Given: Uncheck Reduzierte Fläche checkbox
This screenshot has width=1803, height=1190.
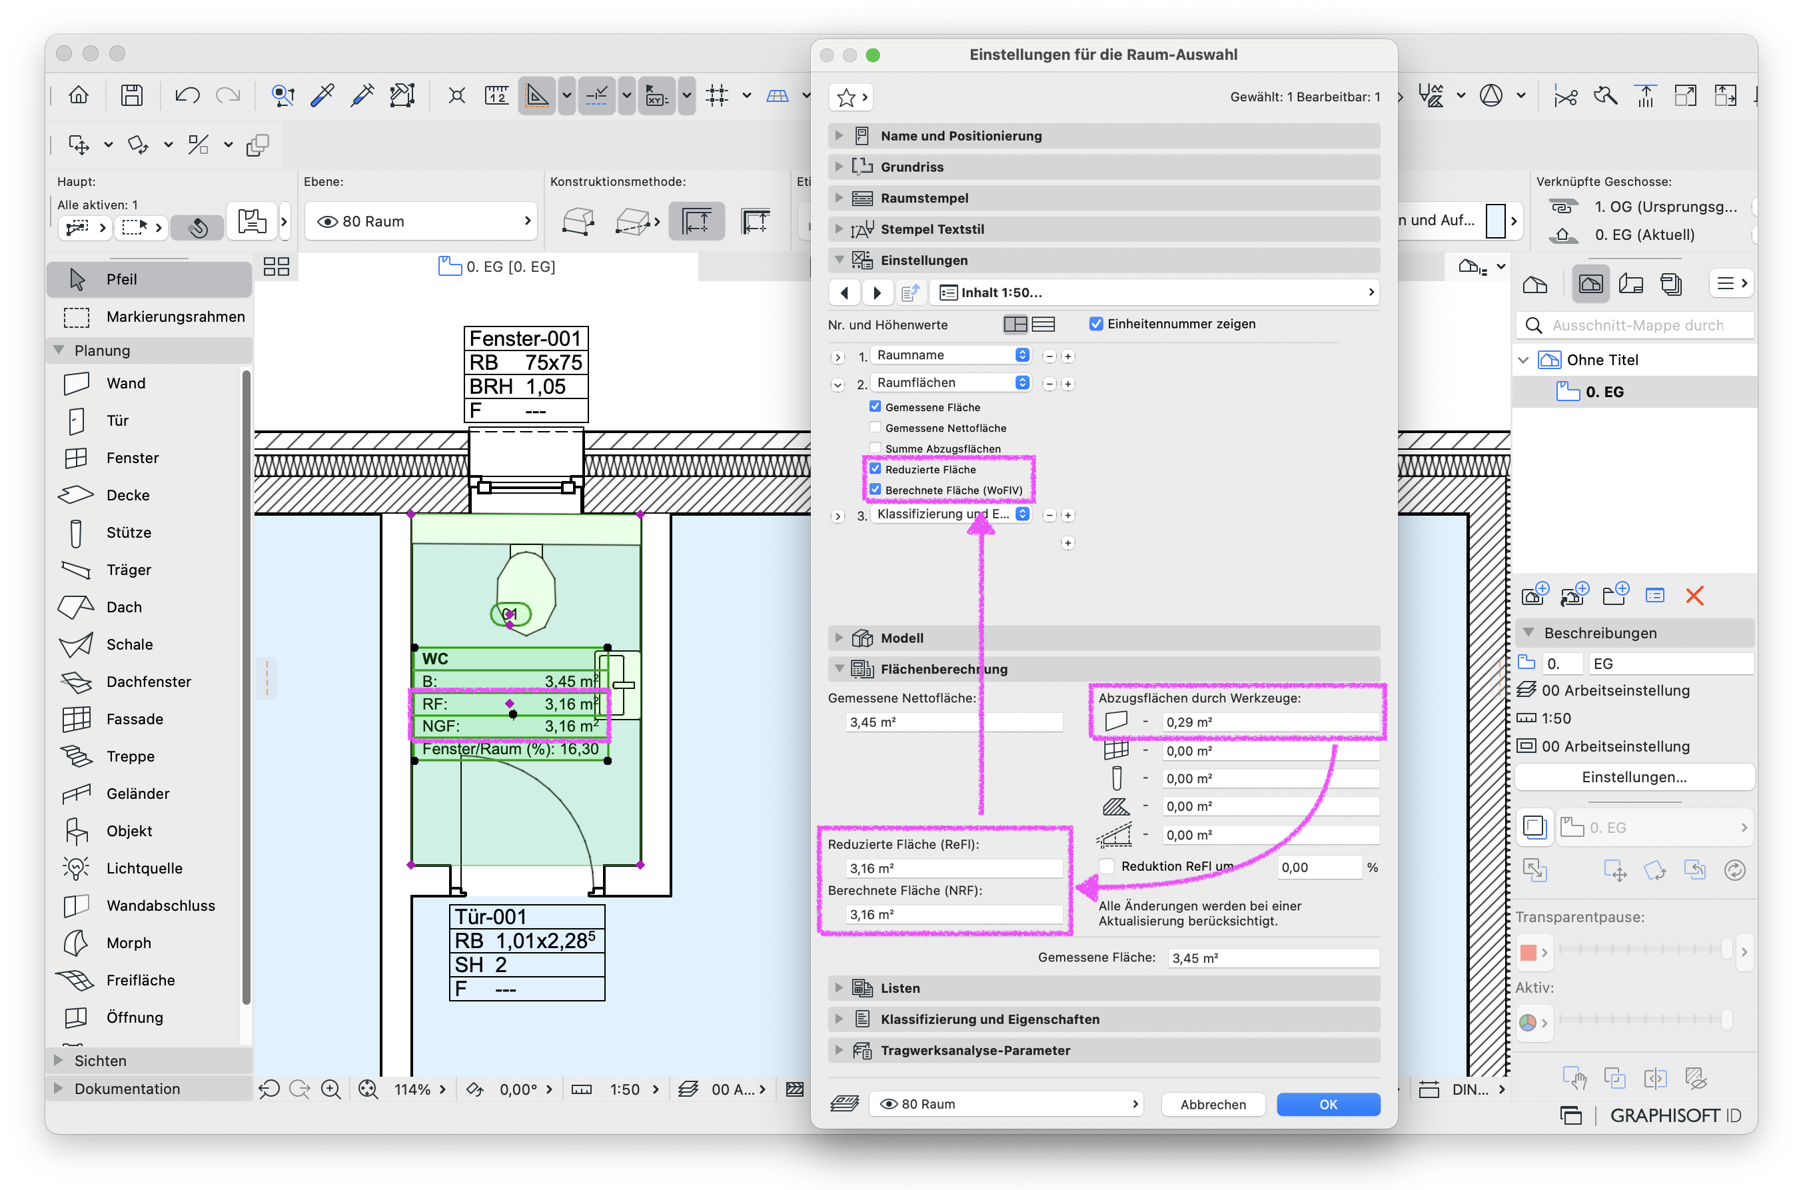Looking at the screenshot, I should [x=875, y=469].
